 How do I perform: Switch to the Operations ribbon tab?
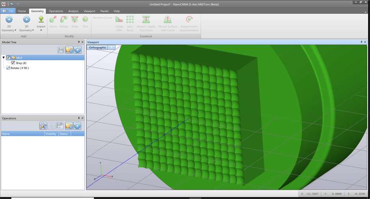56,11
